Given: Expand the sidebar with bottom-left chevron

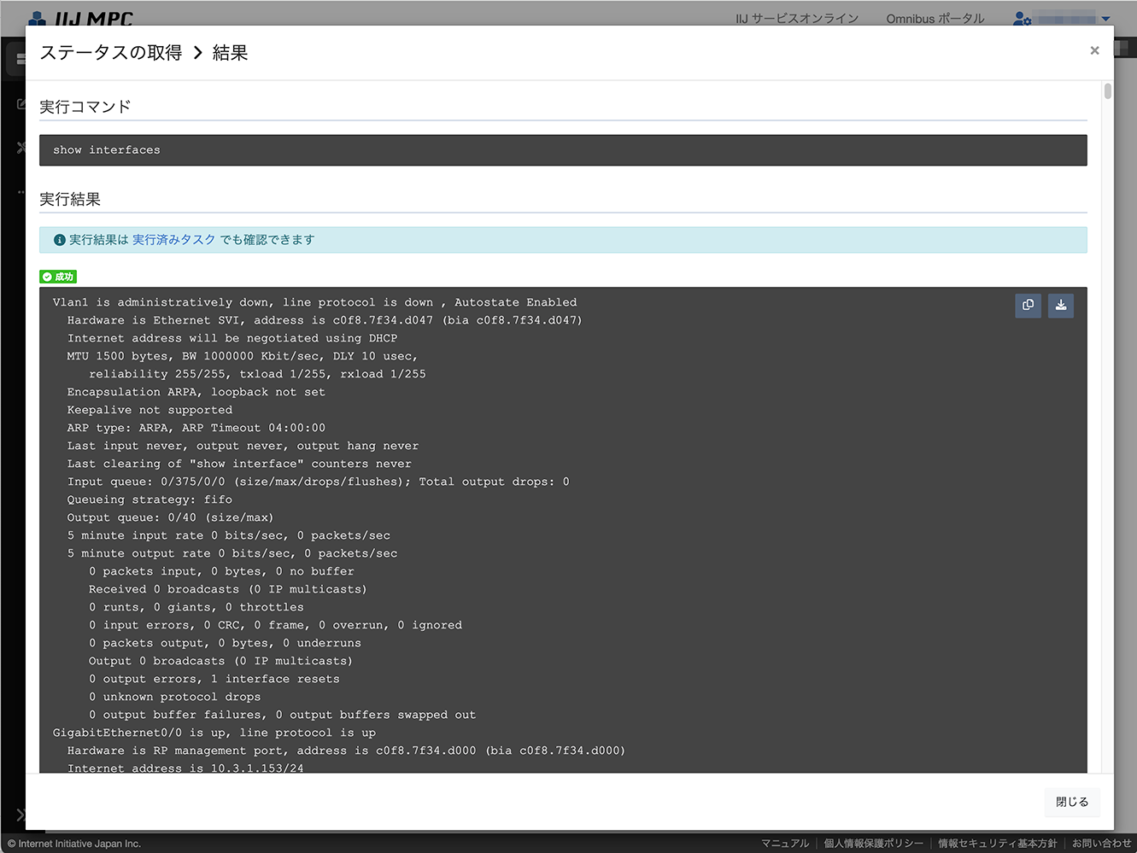Looking at the screenshot, I should [20, 815].
